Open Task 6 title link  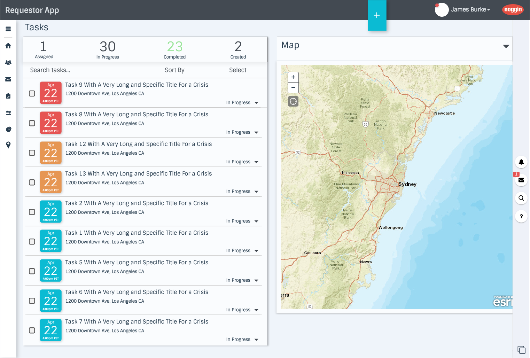click(137, 292)
